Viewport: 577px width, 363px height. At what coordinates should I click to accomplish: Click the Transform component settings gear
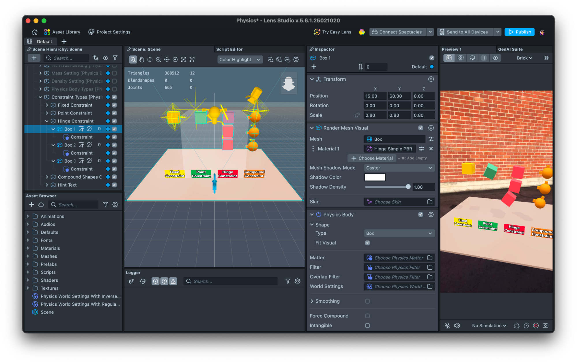431,79
